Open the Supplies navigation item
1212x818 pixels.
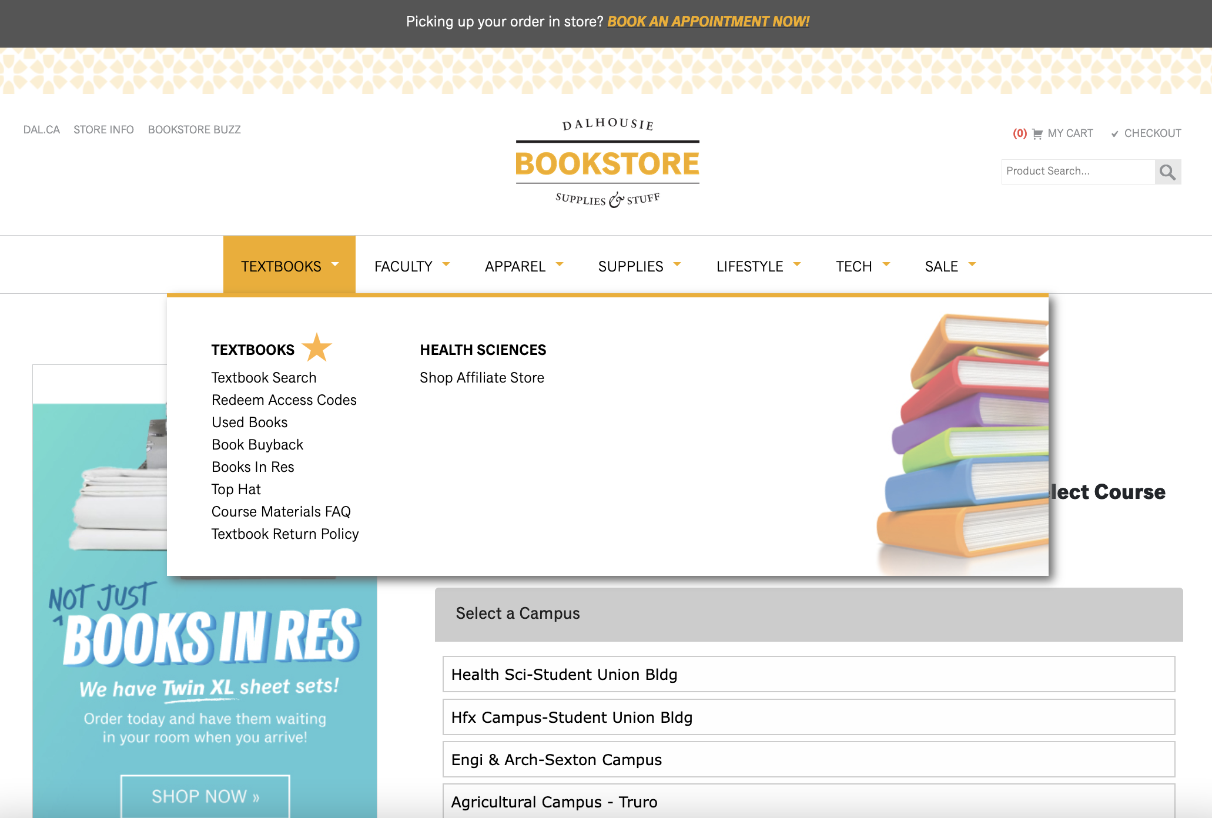coord(631,266)
